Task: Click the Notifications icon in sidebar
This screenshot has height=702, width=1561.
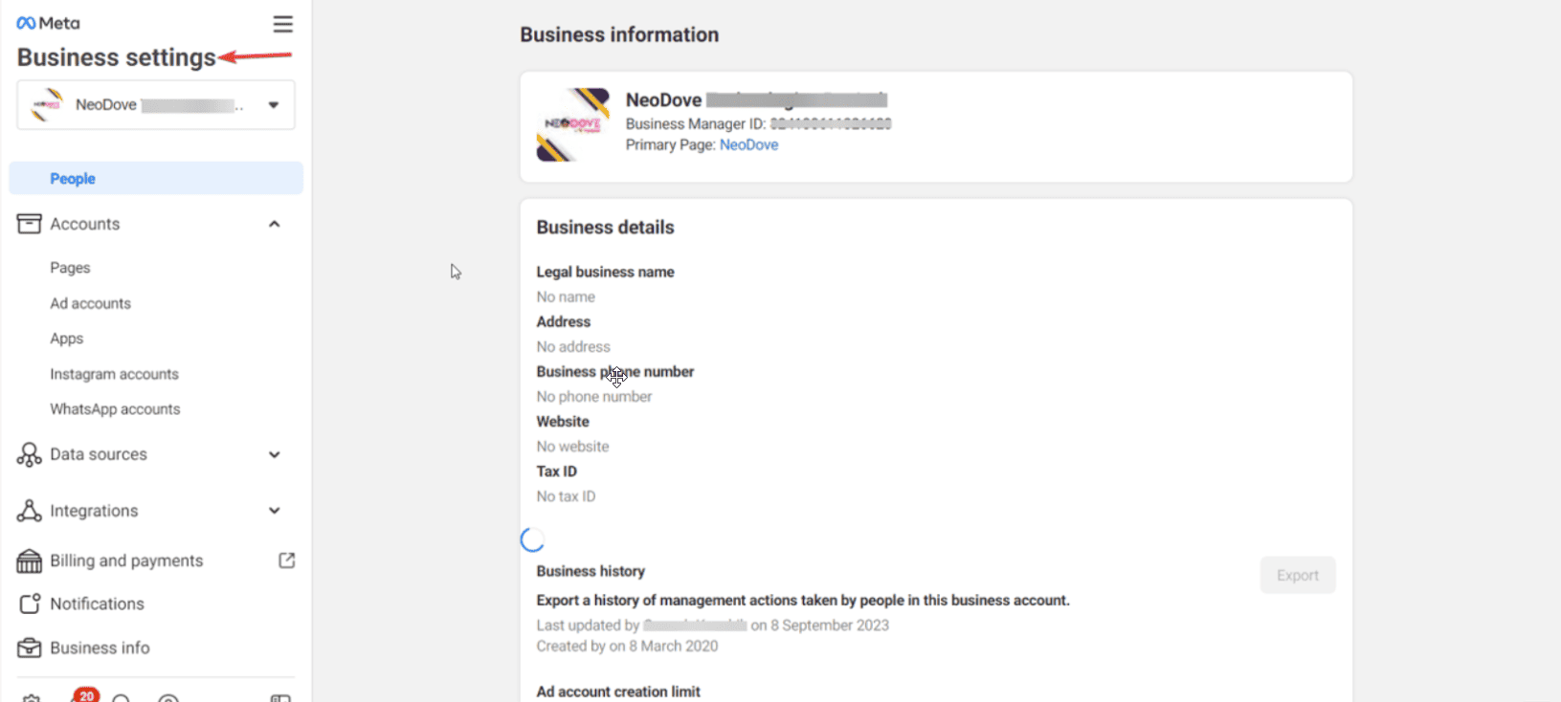Action: [30, 603]
